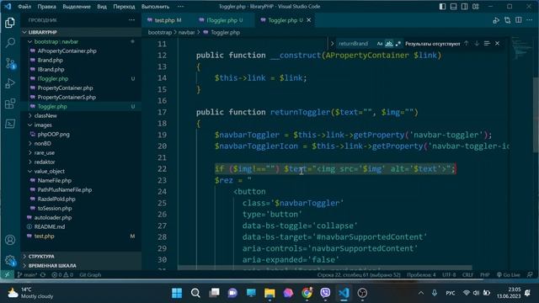Open the terminal-style view in activity bar

pyautogui.click(x=10, y=124)
